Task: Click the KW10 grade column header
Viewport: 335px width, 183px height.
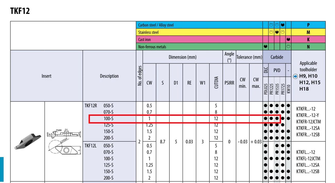Action: 288,89
